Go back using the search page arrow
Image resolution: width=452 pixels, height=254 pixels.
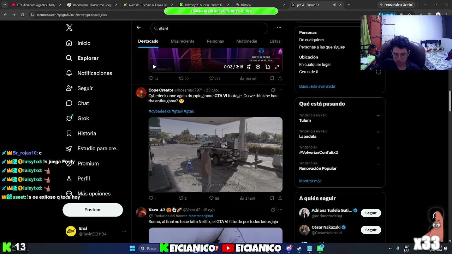coord(139,28)
